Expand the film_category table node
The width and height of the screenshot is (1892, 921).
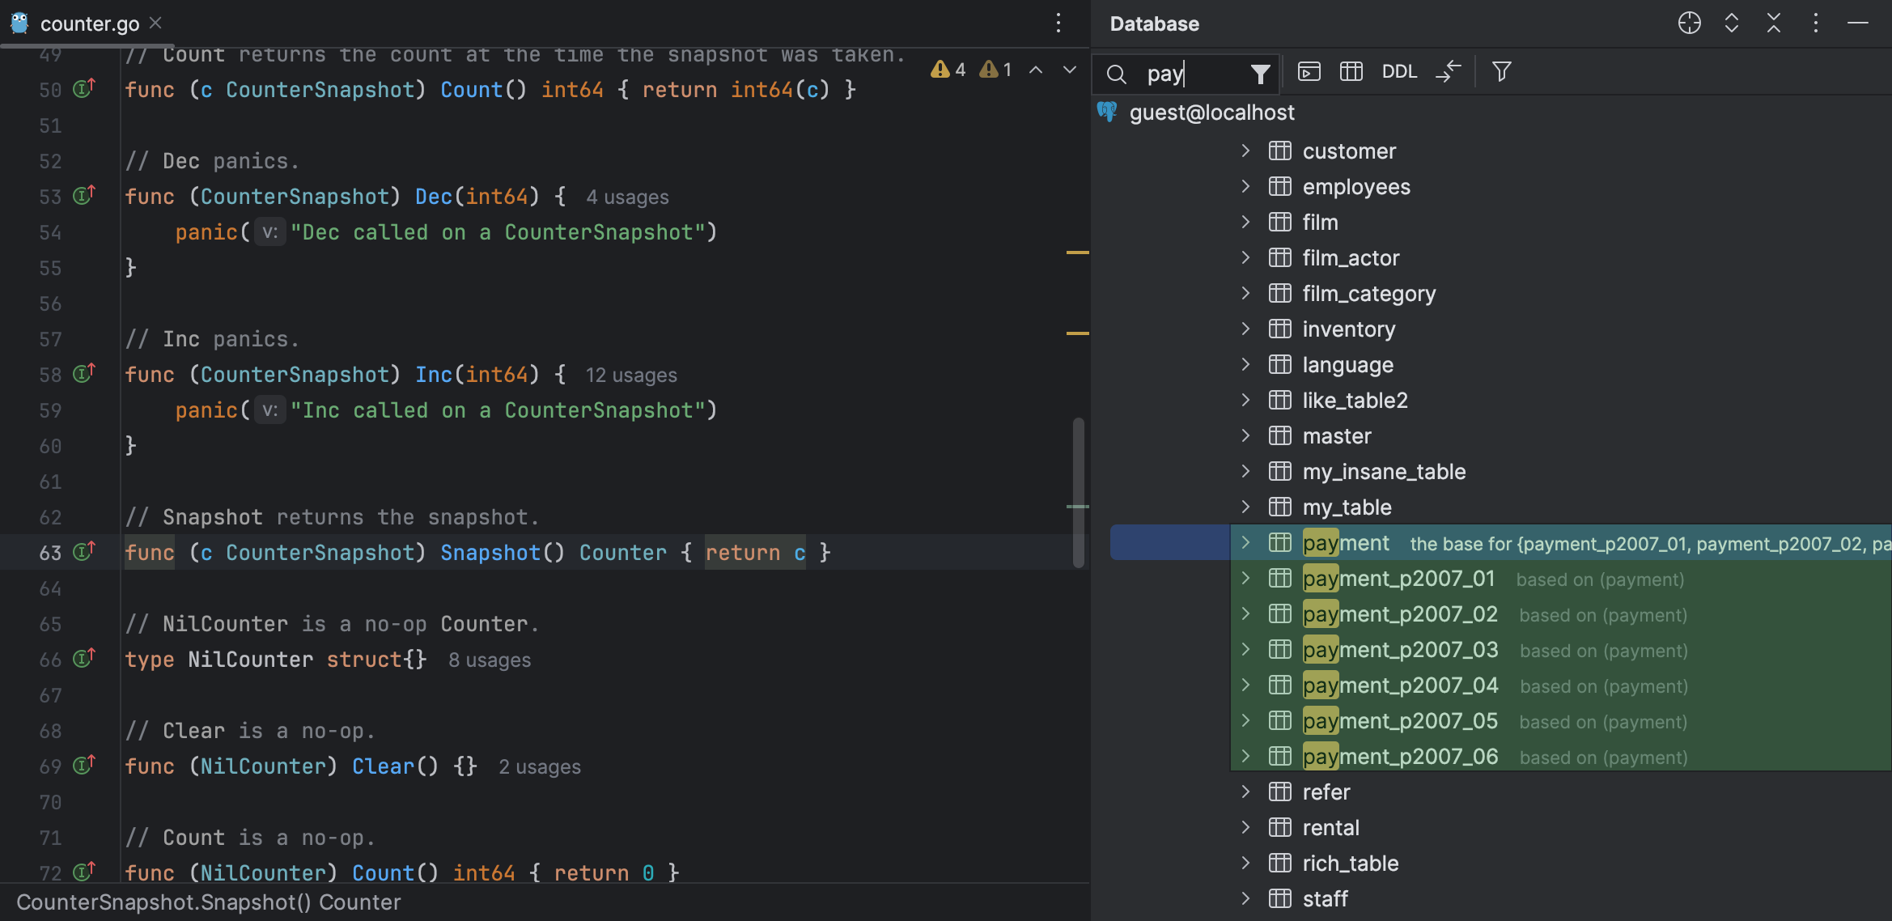tap(1245, 293)
